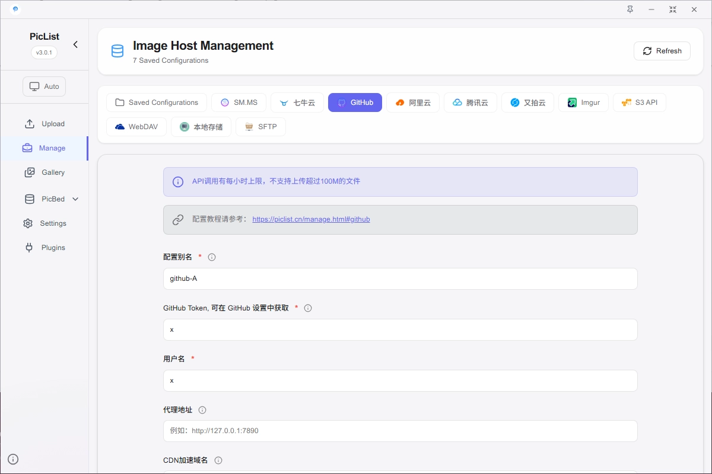Switch to Saved Configurations tab
Image resolution: width=712 pixels, height=474 pixels.
tap(157, 103)
